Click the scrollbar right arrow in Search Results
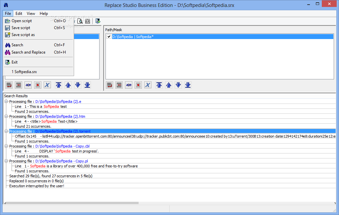 (335, 203)
